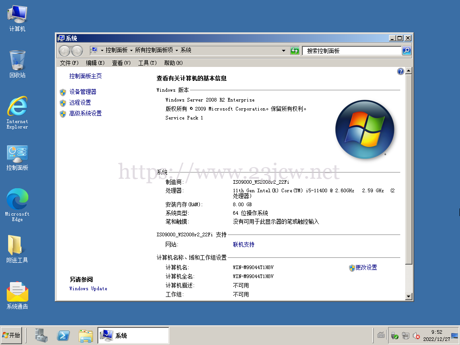The image size is (460, 345).
Task: Open 远程设置 link
Action: [80, 103]
